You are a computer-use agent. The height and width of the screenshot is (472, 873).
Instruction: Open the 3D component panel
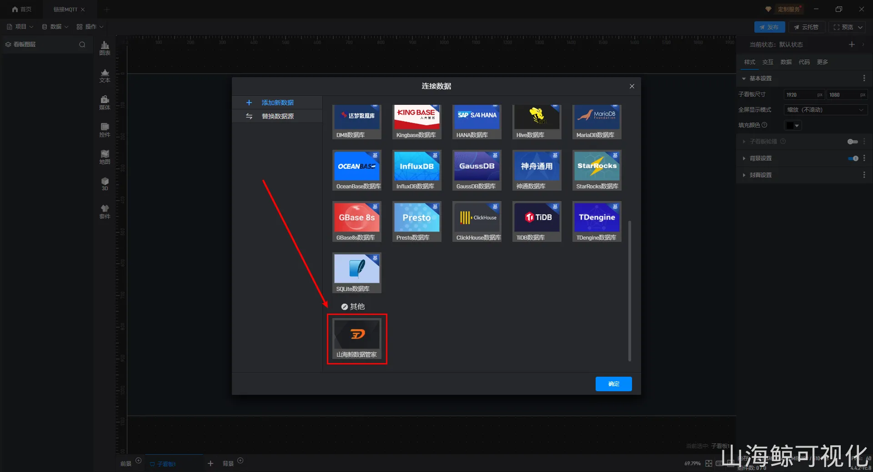pyautogui.click(x=105, y=184)
